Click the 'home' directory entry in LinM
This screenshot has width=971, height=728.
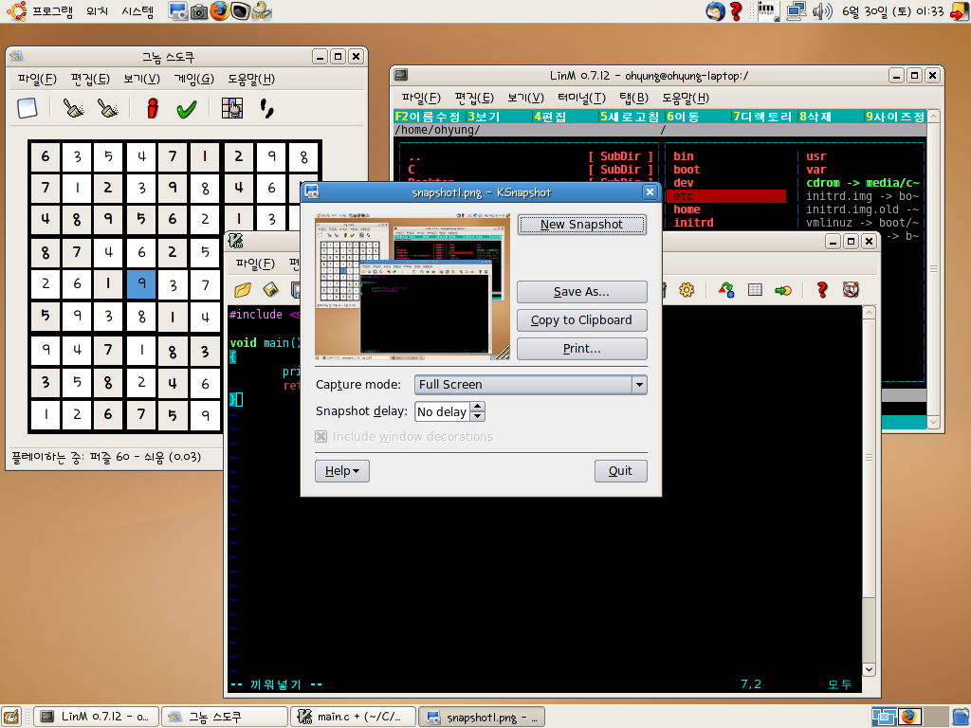pos(687,209)
